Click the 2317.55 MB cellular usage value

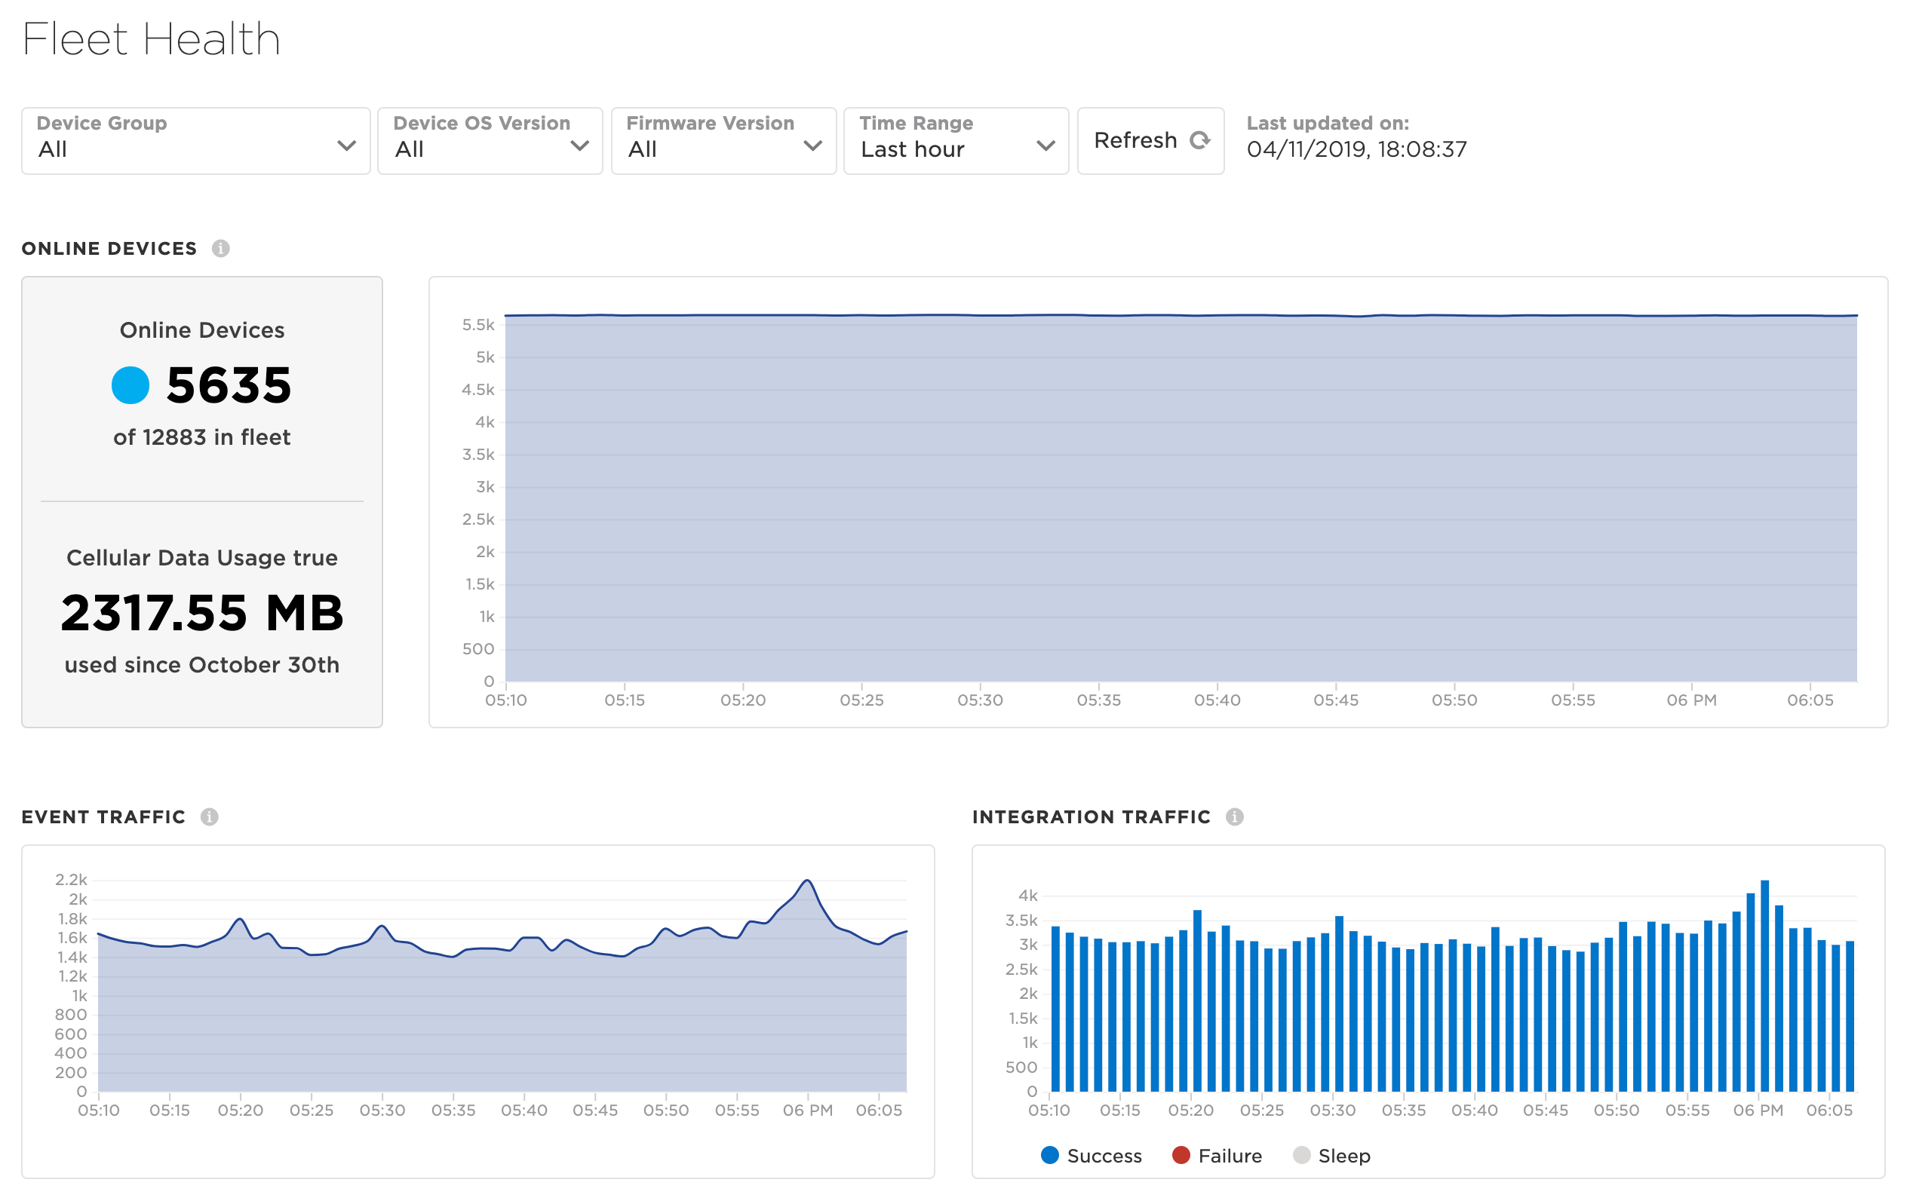point(202,613)
